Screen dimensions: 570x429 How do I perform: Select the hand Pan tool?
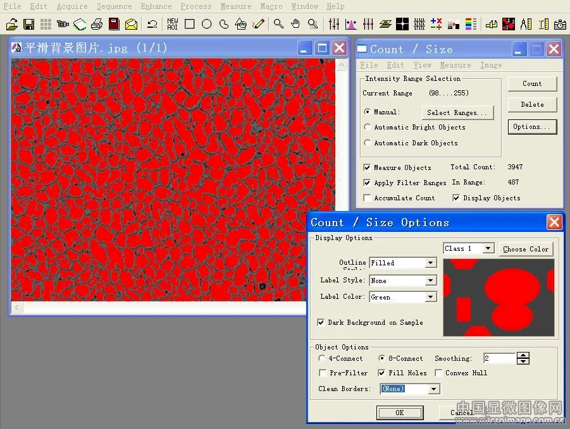coord(295,24)
